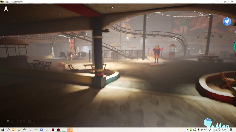Switch to the white document taskbar app
The width and height of the screenshot is (236, 132).
click(x=64, y=130)
